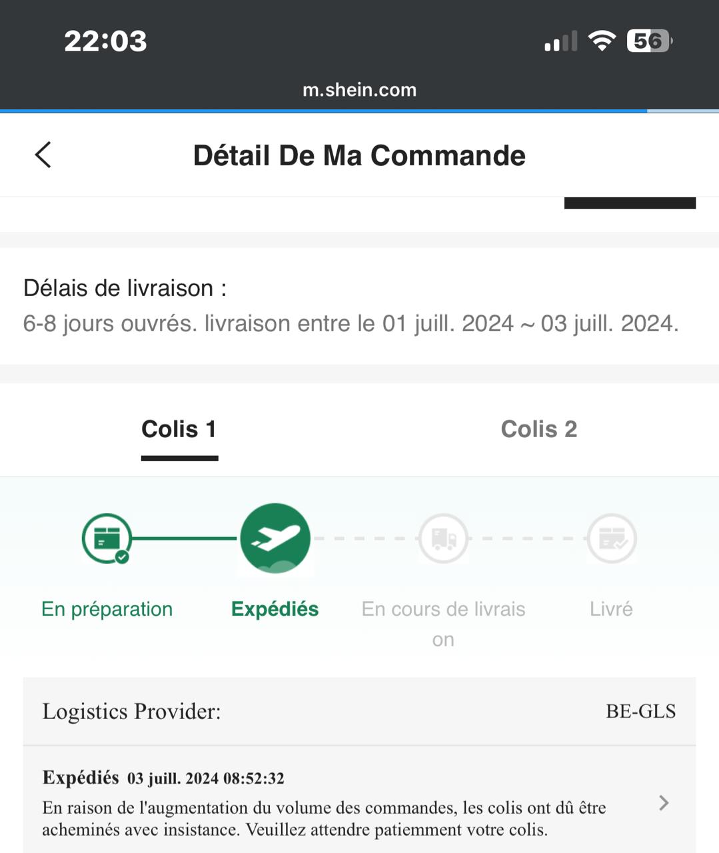Click the En préparation package icon
Image resolution: width=719 pixels, height=853 pixels.
[x=107, y=538]
